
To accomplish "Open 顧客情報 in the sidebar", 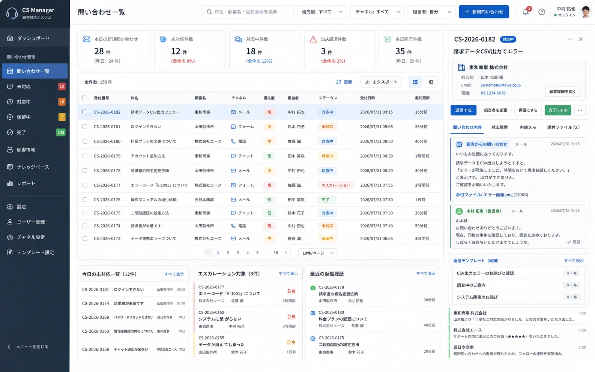I will point(35,150).
